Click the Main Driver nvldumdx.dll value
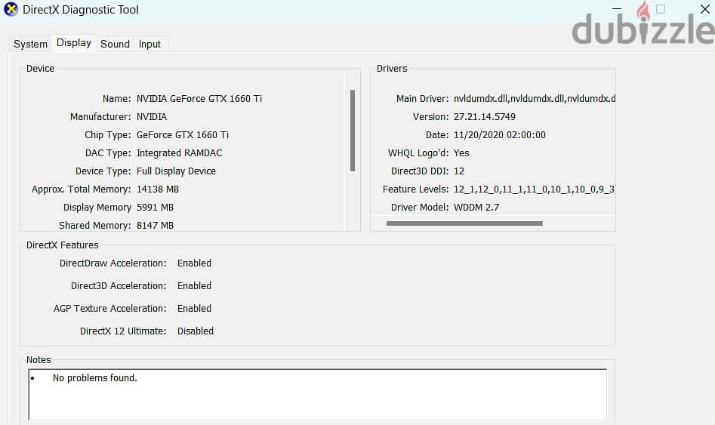This screenshot has width=715, height=425. pyautogui.click(x=534, y=99)
